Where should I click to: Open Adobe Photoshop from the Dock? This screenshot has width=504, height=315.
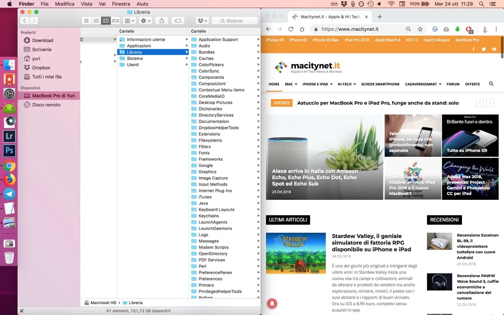tap(9, 150)
